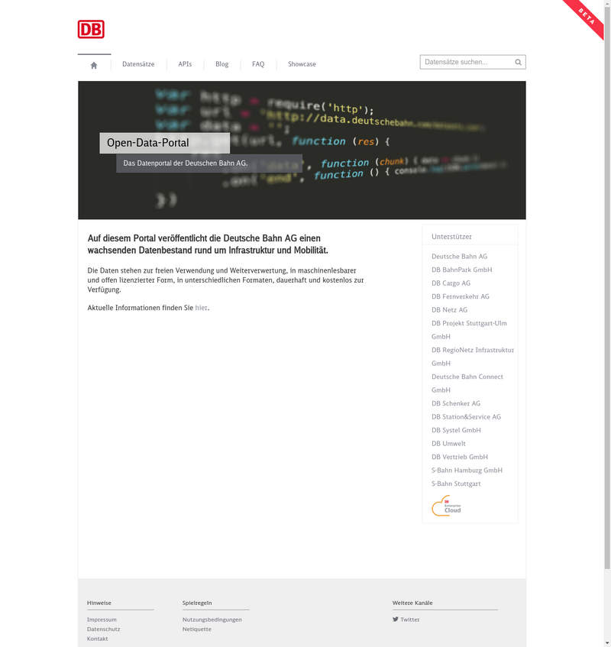Viewport: 611px width, 647px height.
Task: Click the DB logo
Action: point(91,29)
